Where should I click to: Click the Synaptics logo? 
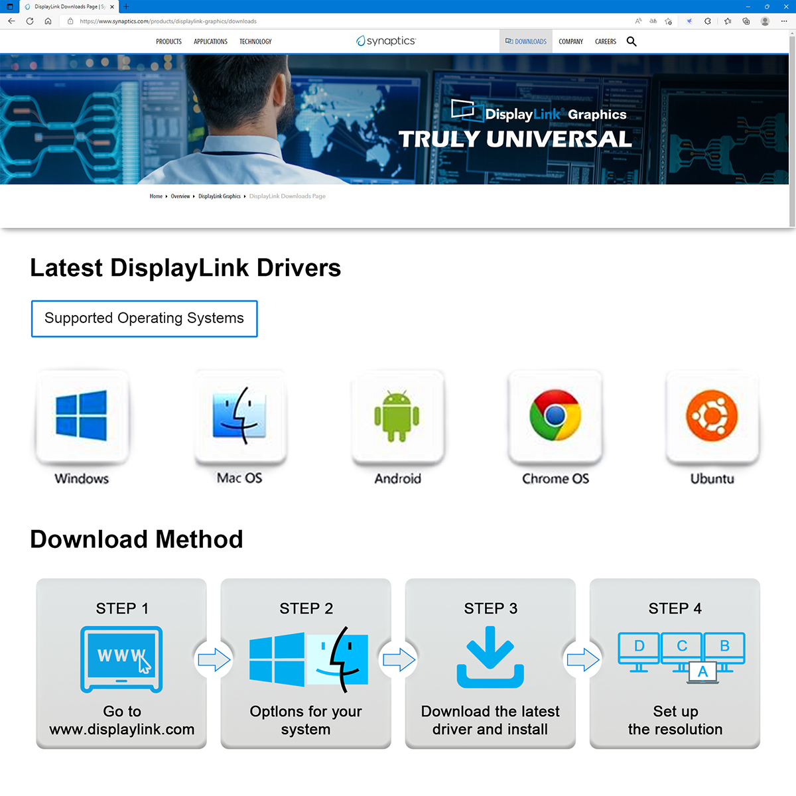click(x=386, y=41)
